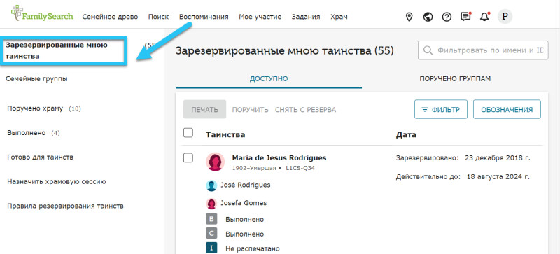Open the user profile avatar P
560x254 pixels.
click(x=505, y=16)
